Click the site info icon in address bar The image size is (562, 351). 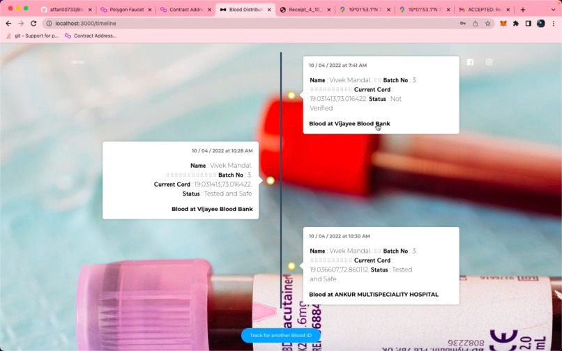(x=49, y=23)
